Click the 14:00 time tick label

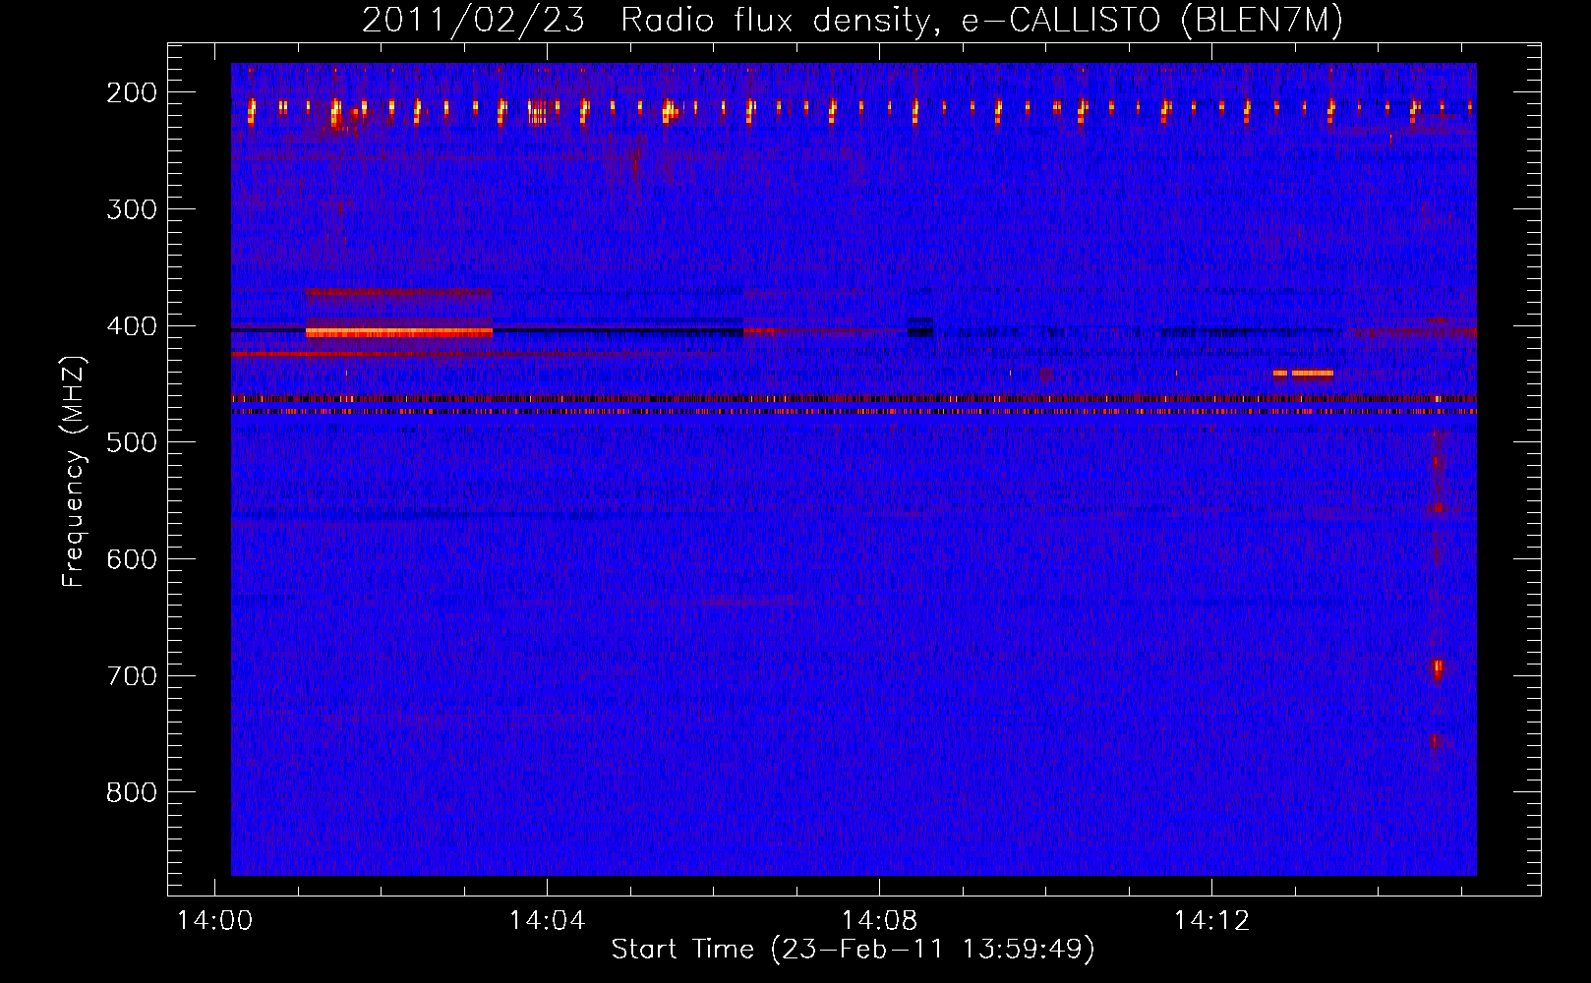coord(214,921)
